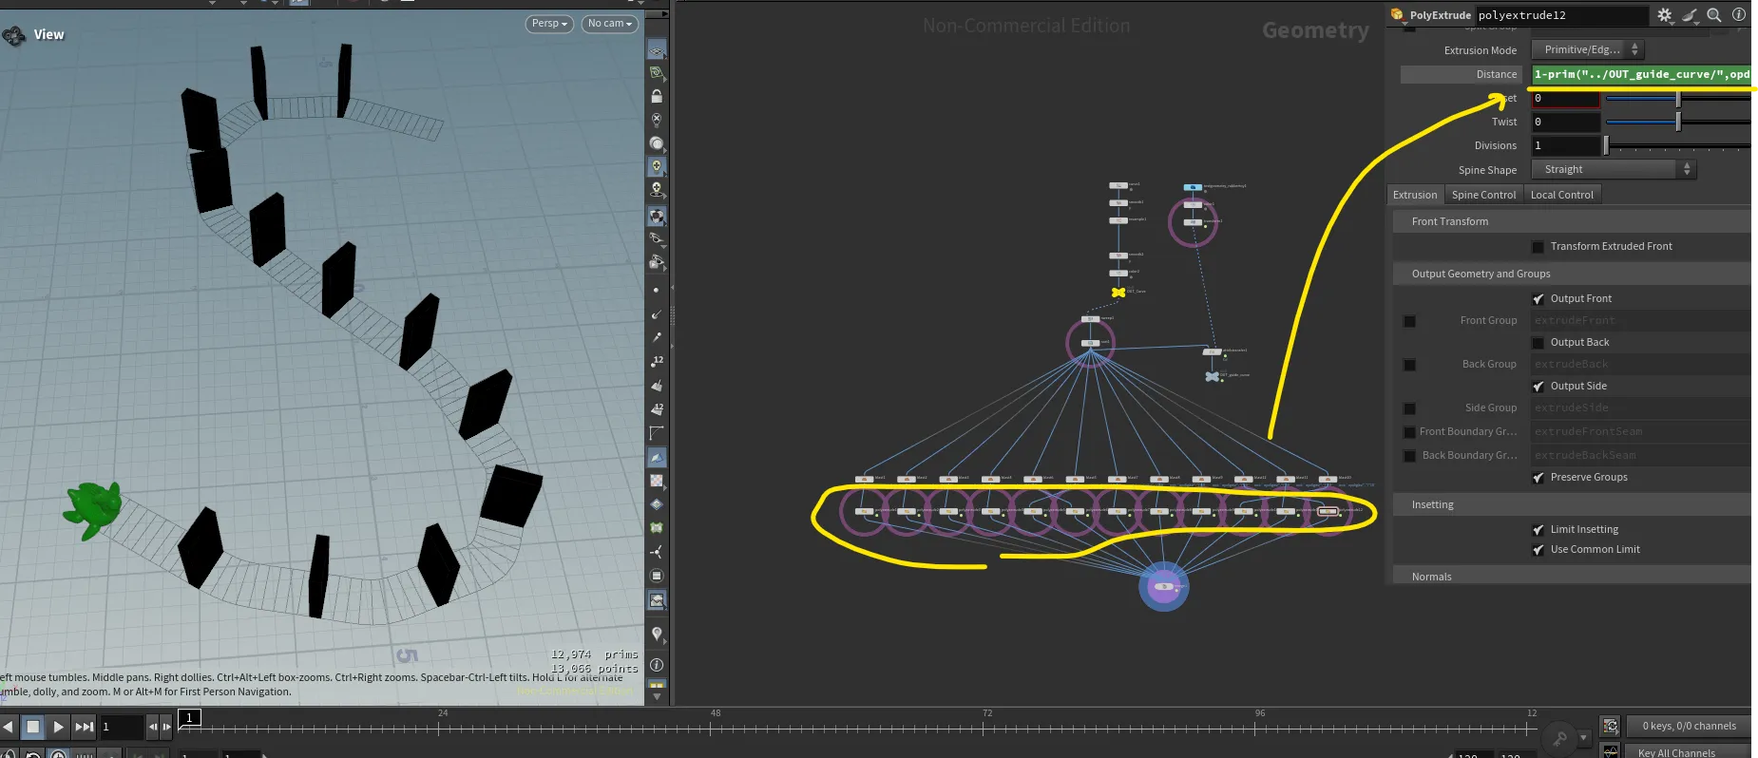Click the frame 1 marker on timeline

click(190, 717)
